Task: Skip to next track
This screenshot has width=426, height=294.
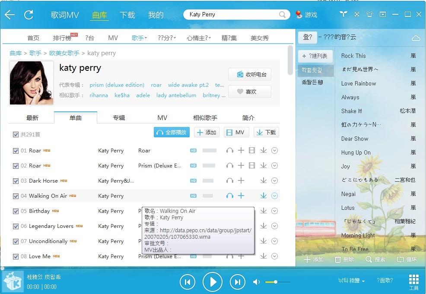Action: [238, 282]
